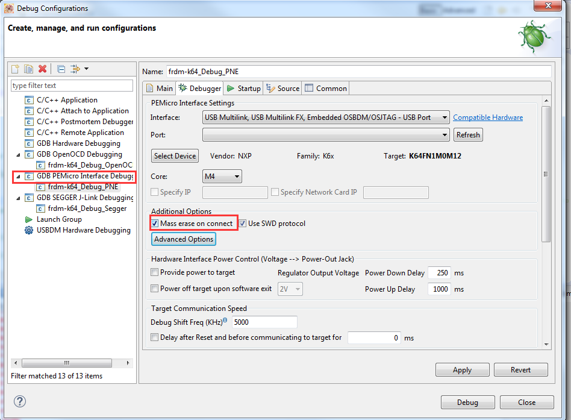
Task: Click the C/C++ Application type icon
Action: pos(29,100)
